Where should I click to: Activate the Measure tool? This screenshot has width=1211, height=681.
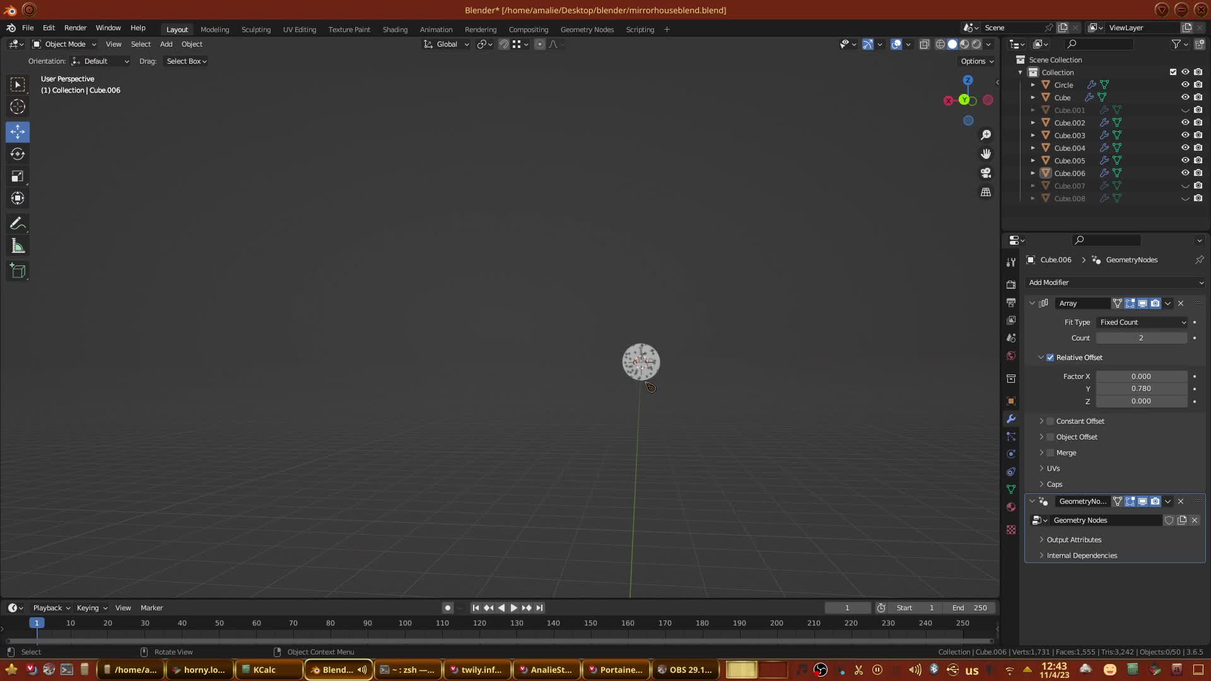[18, 247]
